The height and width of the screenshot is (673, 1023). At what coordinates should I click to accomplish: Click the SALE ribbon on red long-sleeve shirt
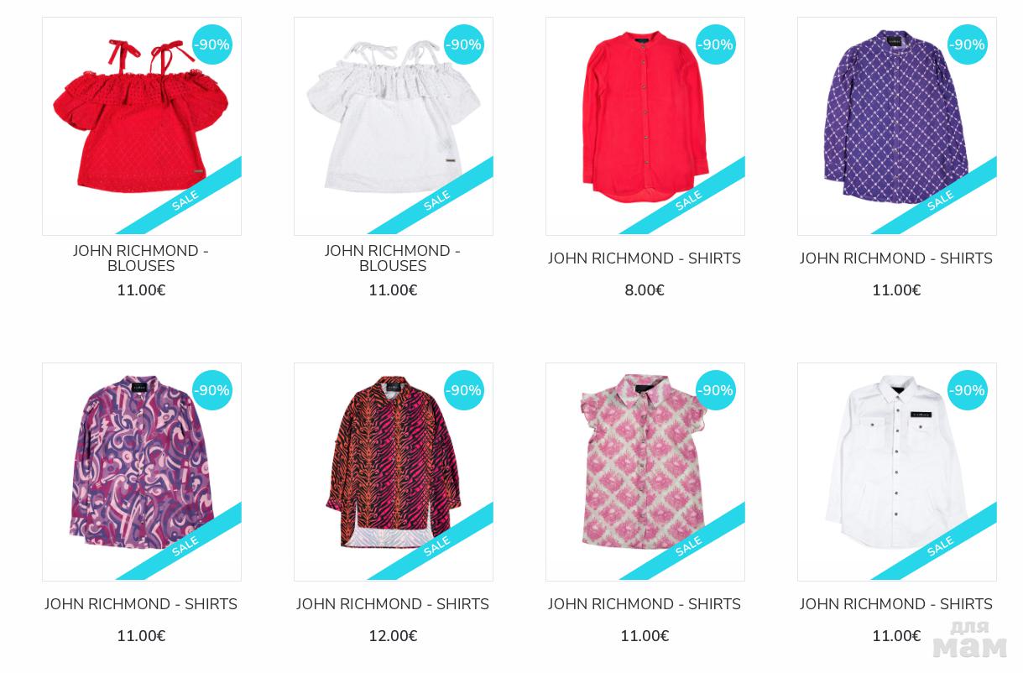point(688,200)
